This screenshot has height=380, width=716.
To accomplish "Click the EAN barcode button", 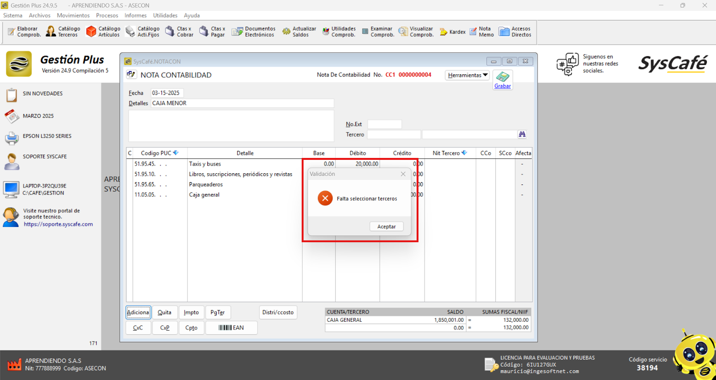I will point(231,328).
